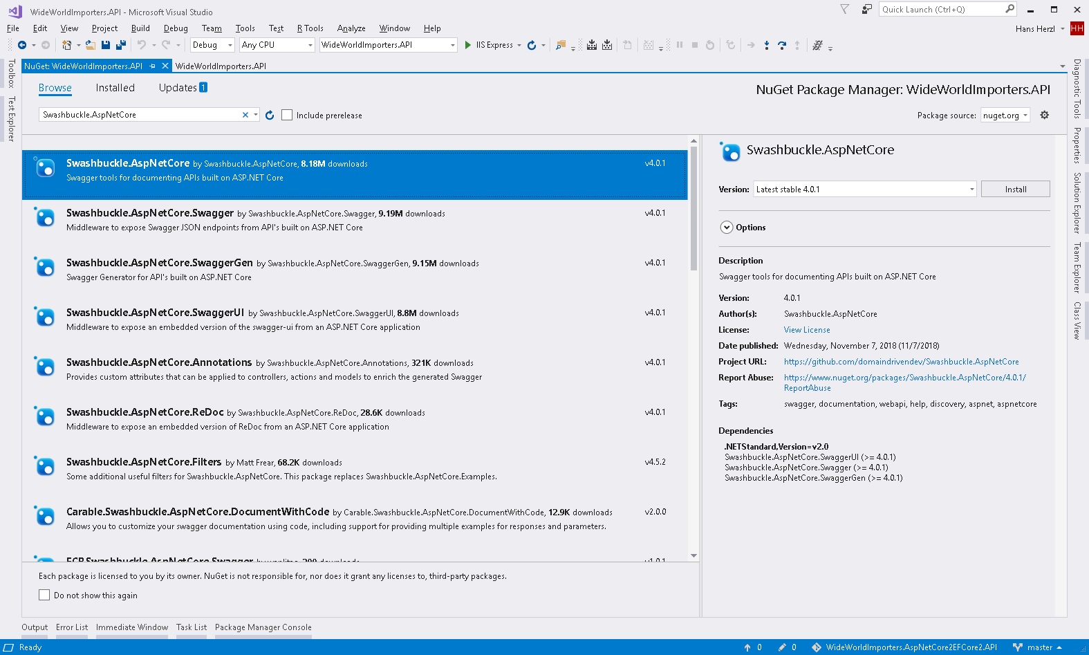Open NuGet settings gear icon

point(1044,115)
